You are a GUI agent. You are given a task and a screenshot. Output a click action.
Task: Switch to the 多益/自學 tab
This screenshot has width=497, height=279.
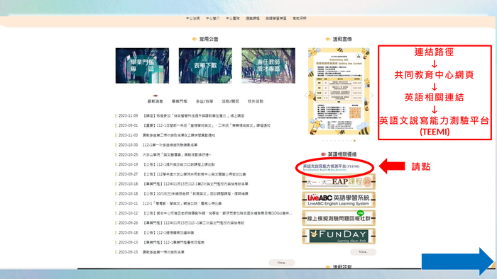[x=204, y=101]
